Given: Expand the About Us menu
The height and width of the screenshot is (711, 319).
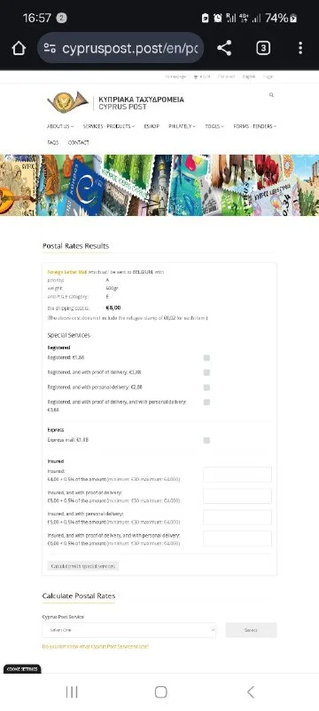Looking at the screenshot, I should point(60,126).
